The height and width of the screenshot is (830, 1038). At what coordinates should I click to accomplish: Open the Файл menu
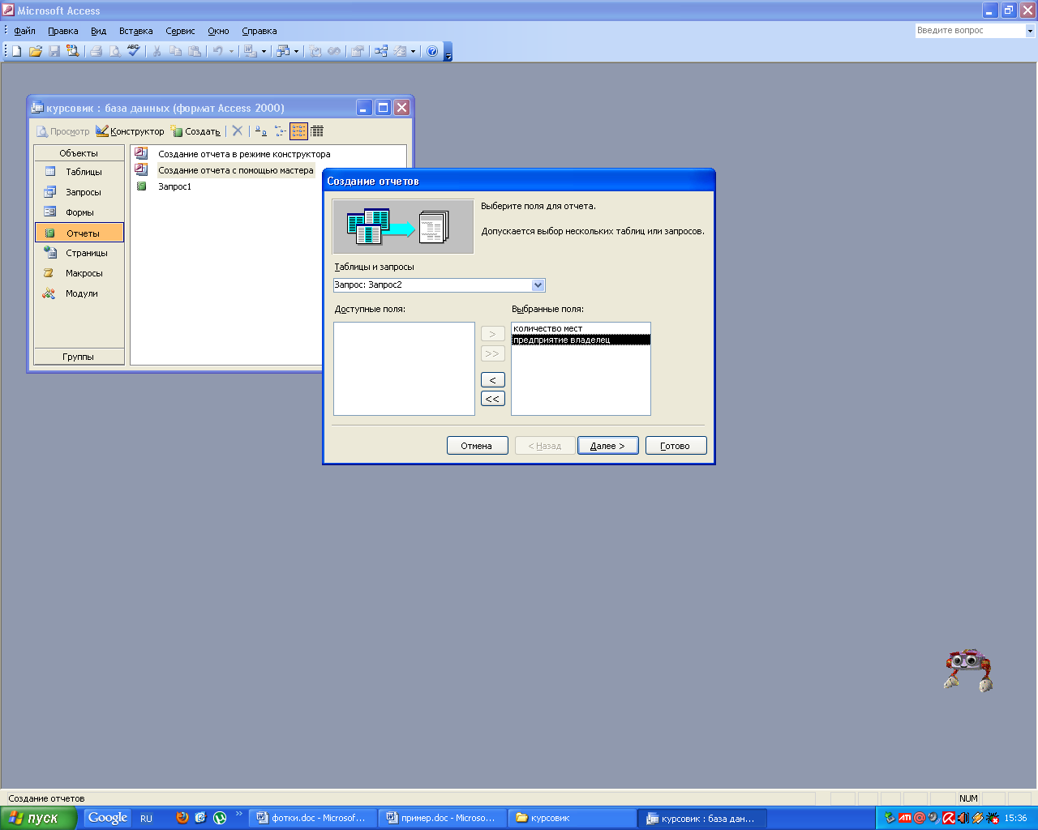24,31
